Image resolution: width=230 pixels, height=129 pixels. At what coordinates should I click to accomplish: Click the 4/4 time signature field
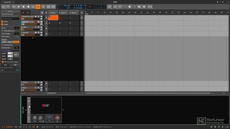click(68, 8)
